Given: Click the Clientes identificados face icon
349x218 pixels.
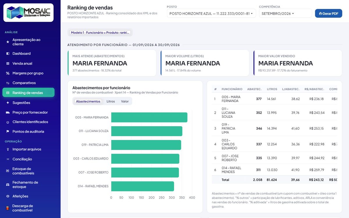Looking at the screenshot, I should pos(8,122).
